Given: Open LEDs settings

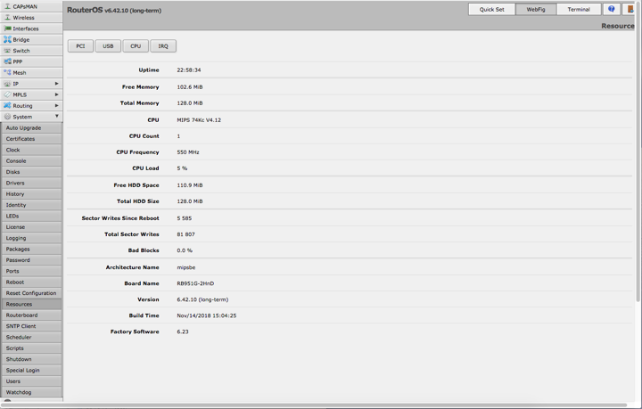Looking at the screenshot, I should pos(31,217).
